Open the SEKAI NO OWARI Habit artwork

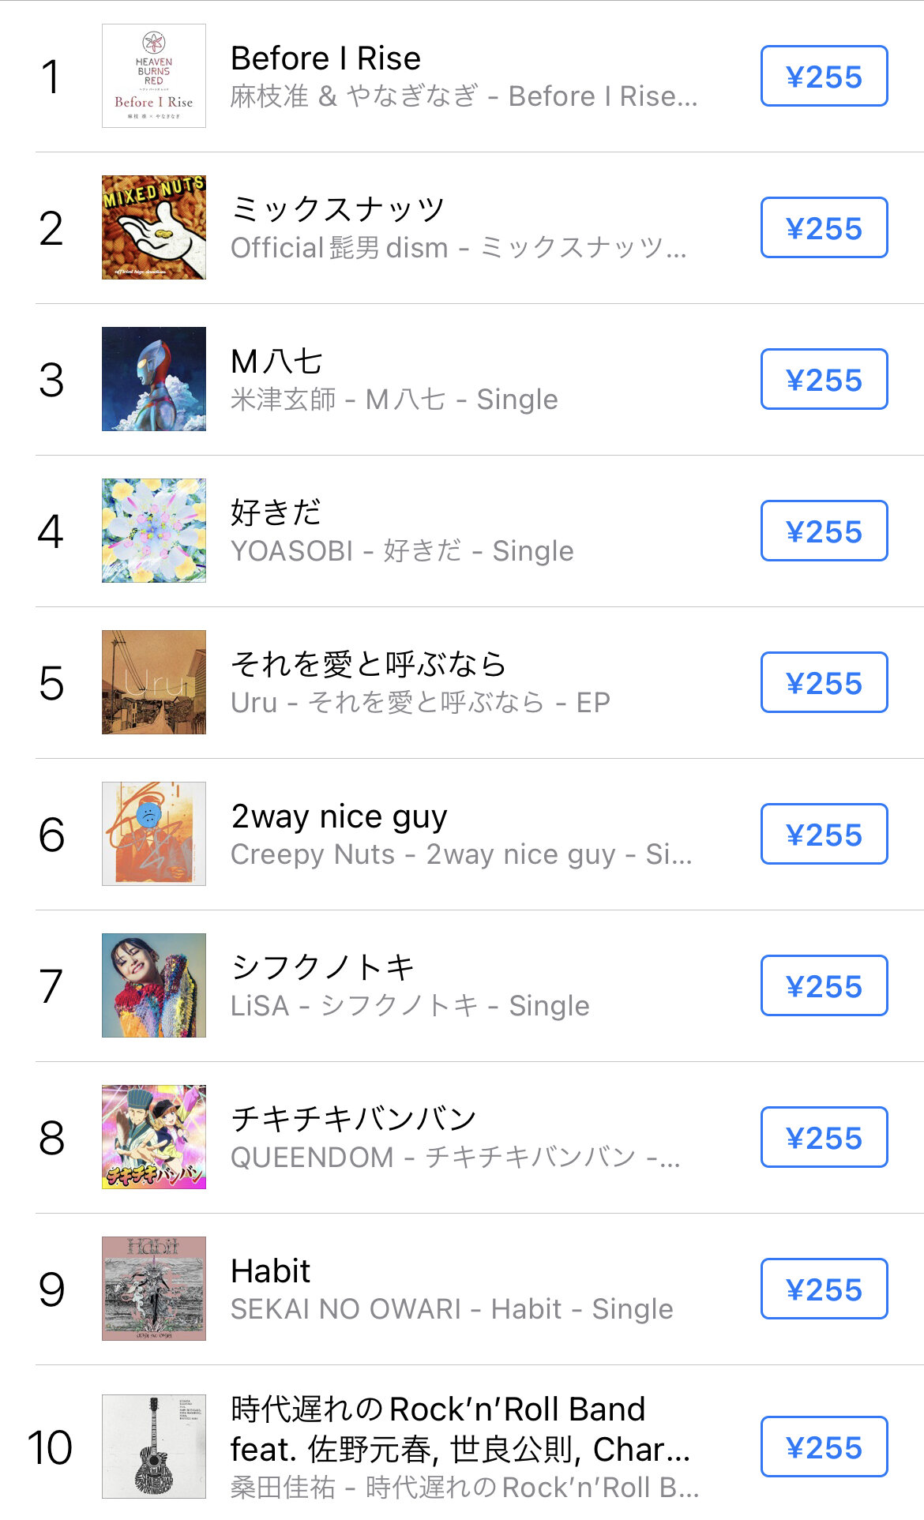(x=154, y=1289)
